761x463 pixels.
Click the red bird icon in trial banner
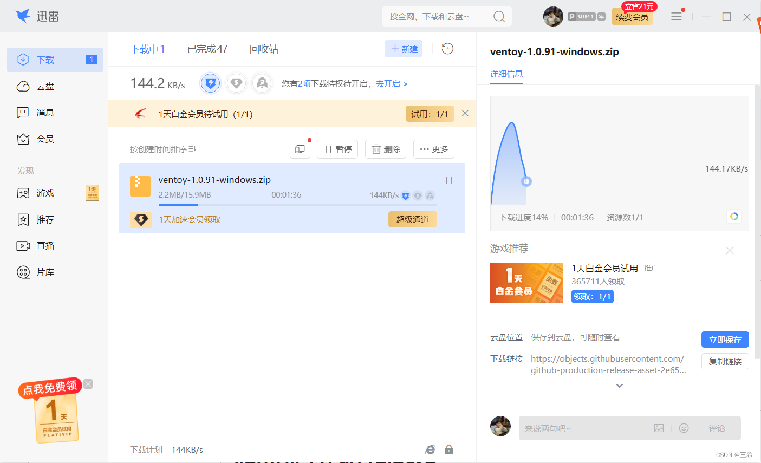[140, 114]
